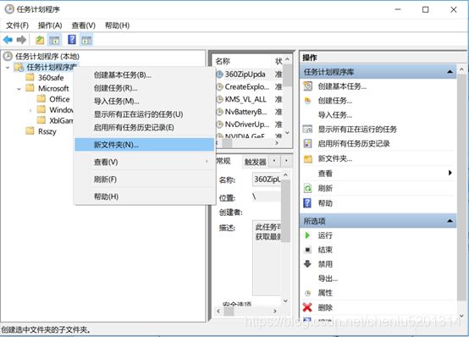Click the 结束 stop icon
The height and width of the screenshot is (337, 469).
tap(307, 249)
